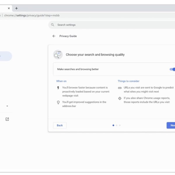Select the highlighted sidebar settings section

tap(5, 56)
